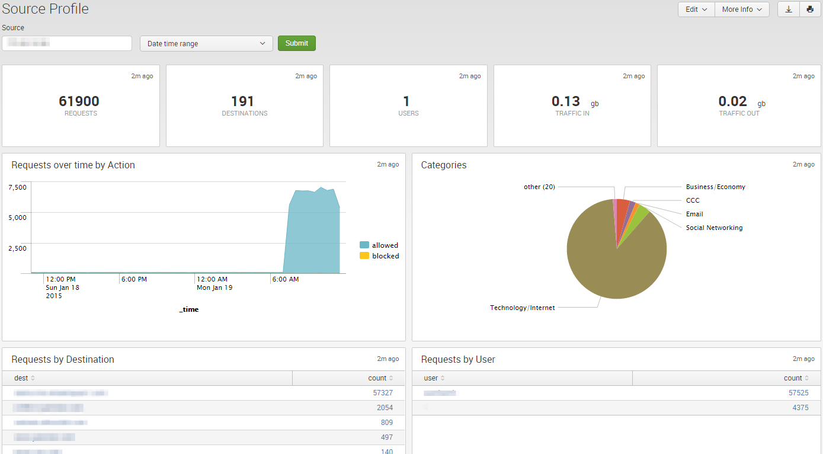
Task: Click the download export icon
Action: [x=789, y=9]
